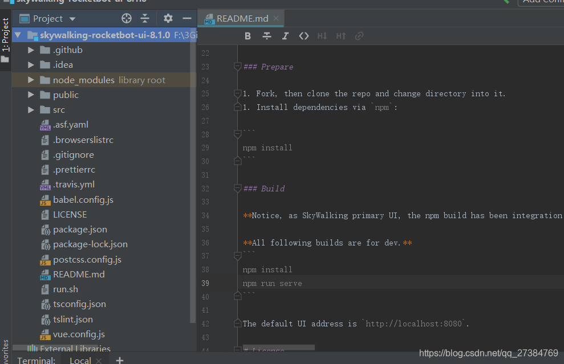Click the Italic formatting icon
The image size is (564, 364).
pos(285,36)
